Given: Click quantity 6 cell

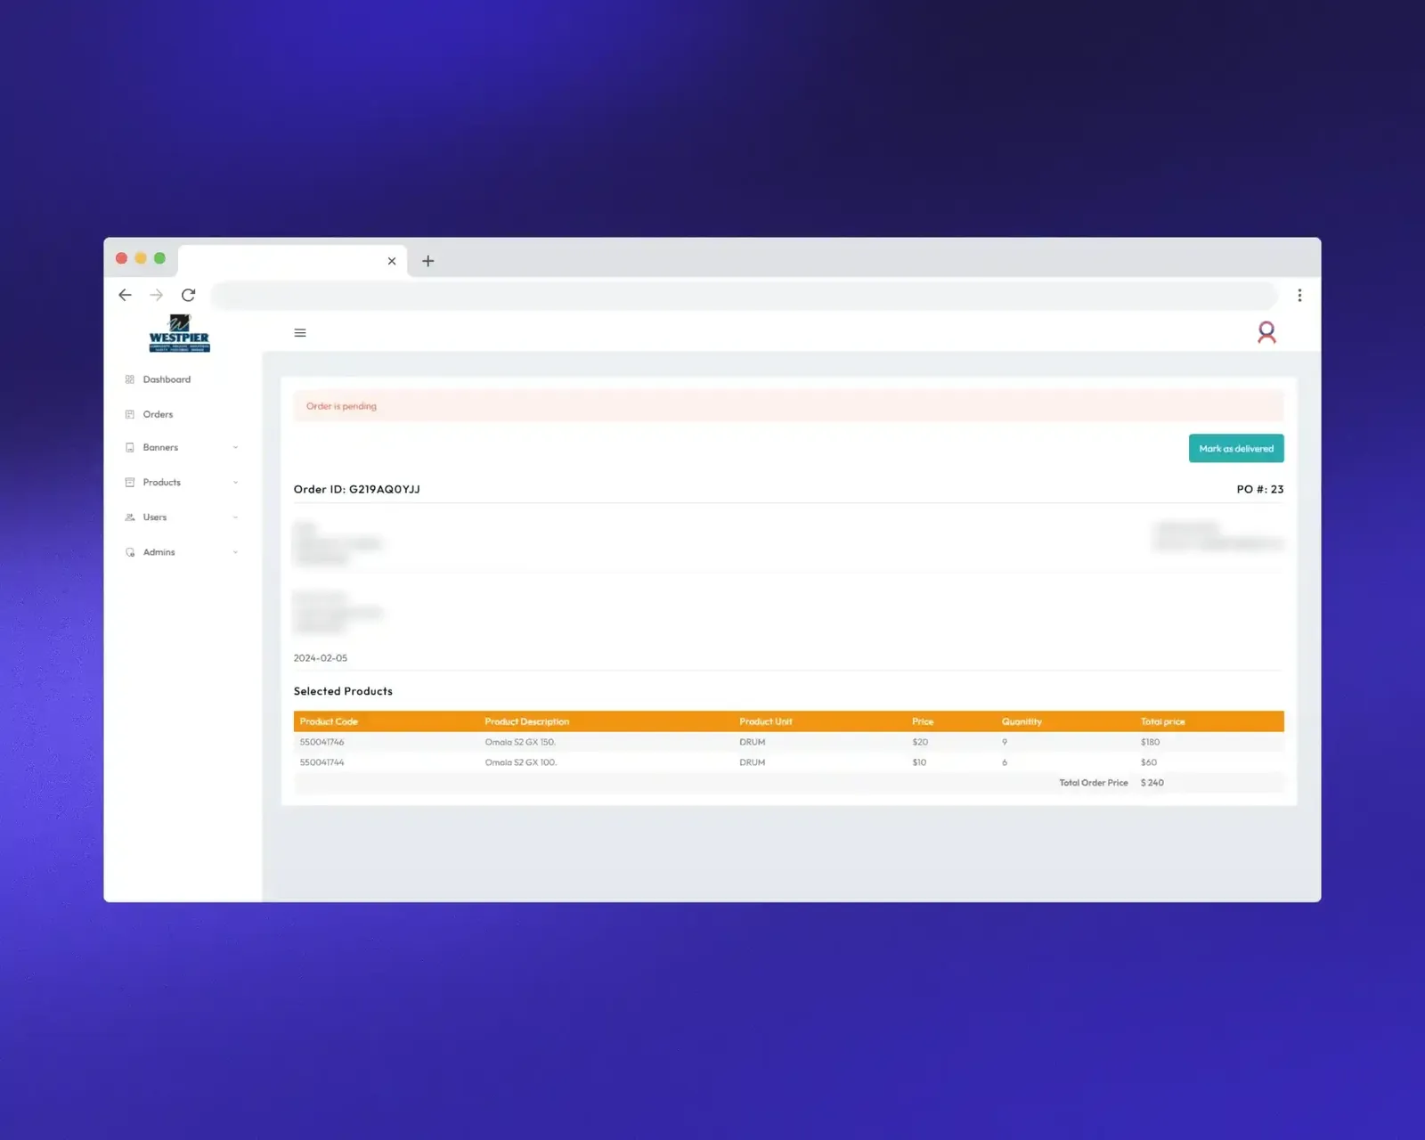Looking at the screenshot, I should (x=1005, y=762).
